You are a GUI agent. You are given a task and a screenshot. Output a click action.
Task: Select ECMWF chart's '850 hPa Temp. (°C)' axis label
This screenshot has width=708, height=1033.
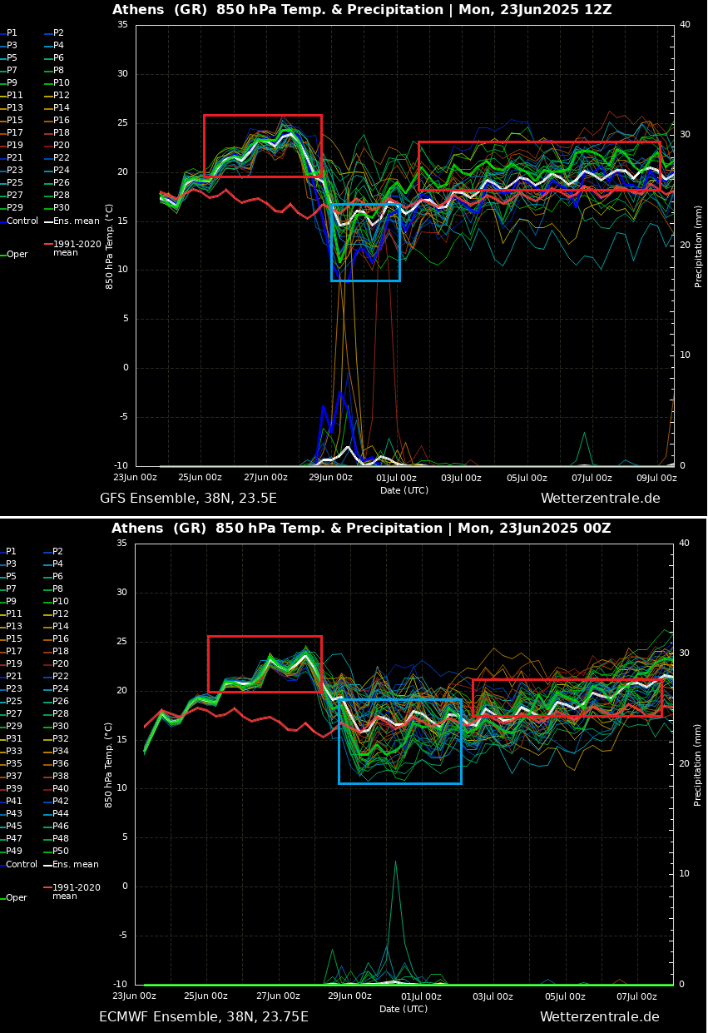(x=109, y=764)
